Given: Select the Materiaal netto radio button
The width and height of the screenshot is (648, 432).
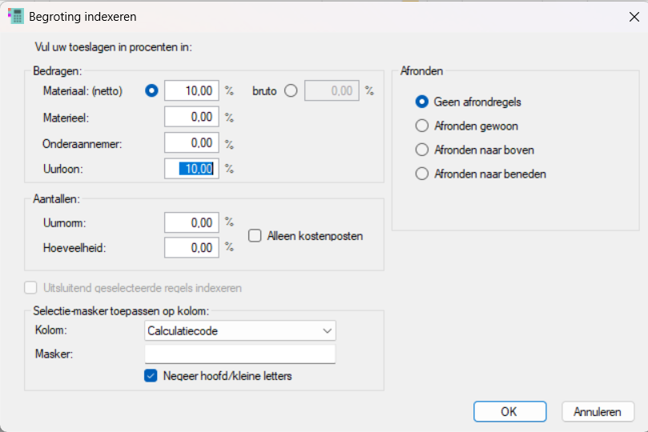Looking at the screenshot, I should tap(151, 91).
